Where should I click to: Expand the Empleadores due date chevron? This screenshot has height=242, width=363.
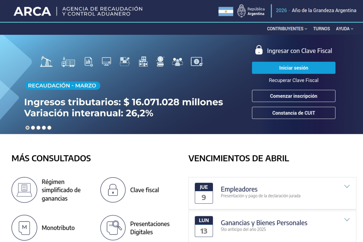[347, 186]
